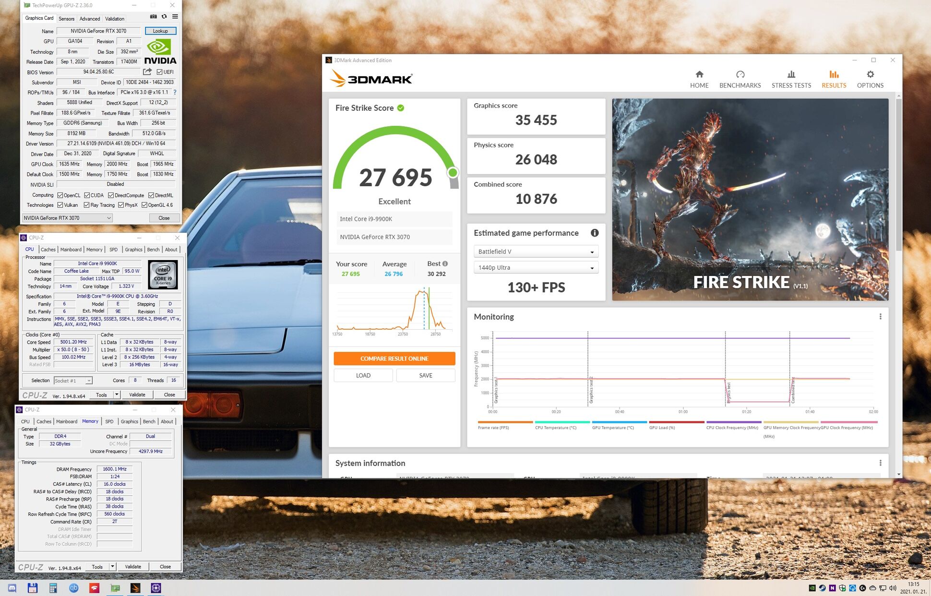The width and height of the screenshot is (931, 596).
Task: Toggle the OpenCL checkbox
Action: tap(60, 195)
